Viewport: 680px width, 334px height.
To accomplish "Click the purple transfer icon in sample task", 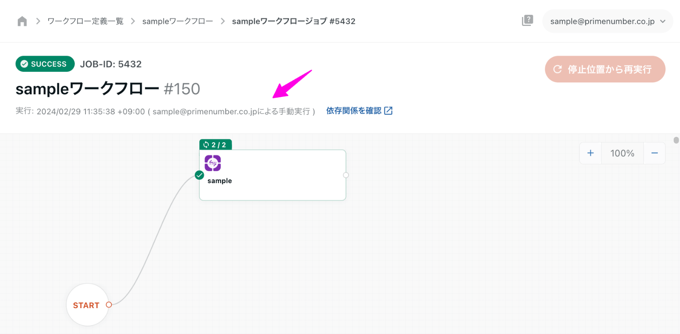I will coord(212,163).
